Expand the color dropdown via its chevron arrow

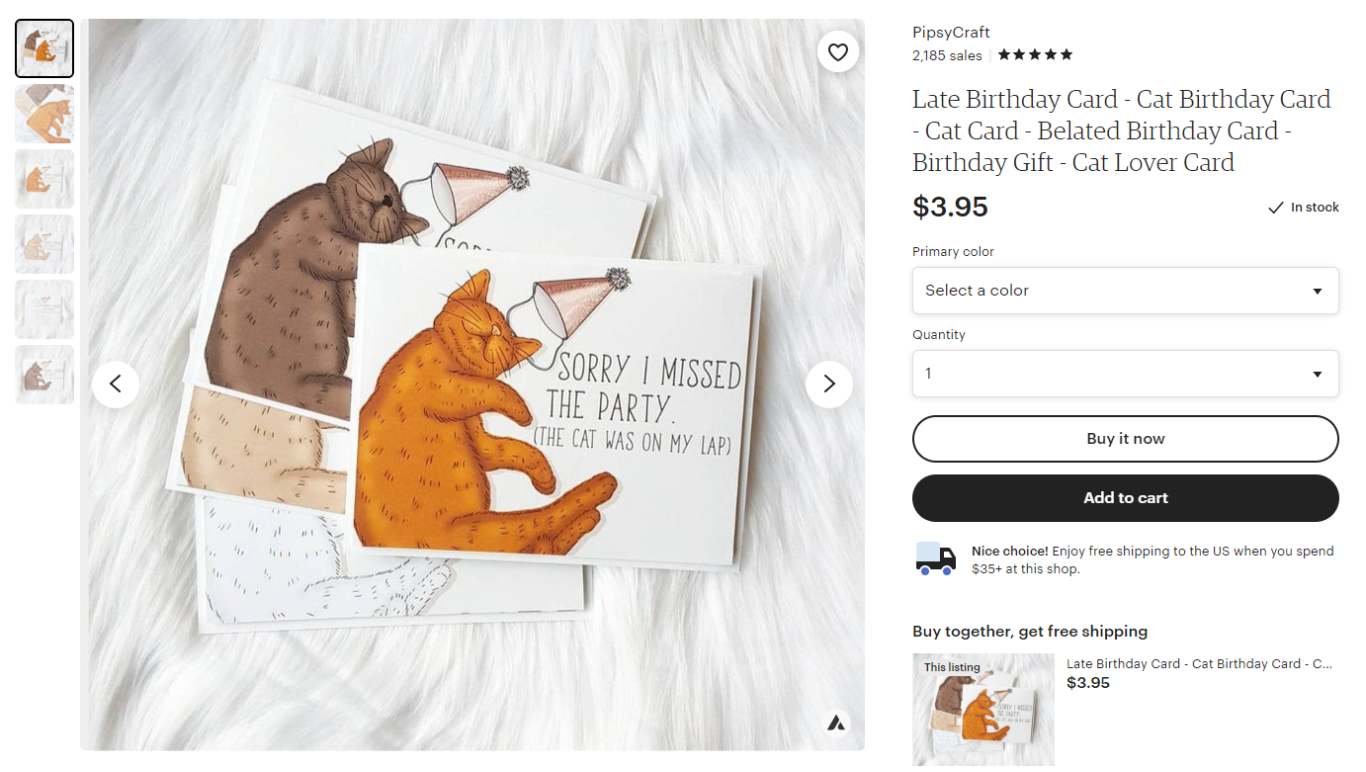point(1317,291)
